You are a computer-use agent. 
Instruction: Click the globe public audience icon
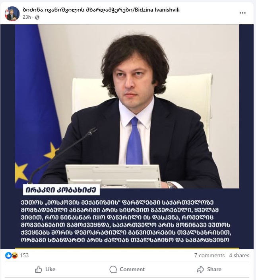(x=37, y=17)
